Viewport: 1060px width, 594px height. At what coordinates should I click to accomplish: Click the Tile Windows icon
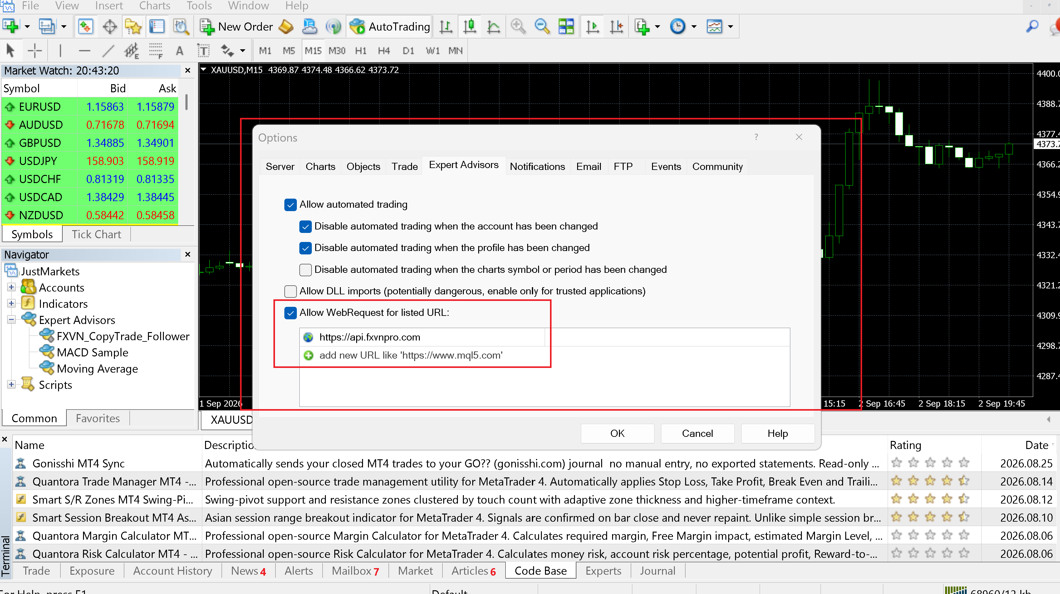[566, 27]
